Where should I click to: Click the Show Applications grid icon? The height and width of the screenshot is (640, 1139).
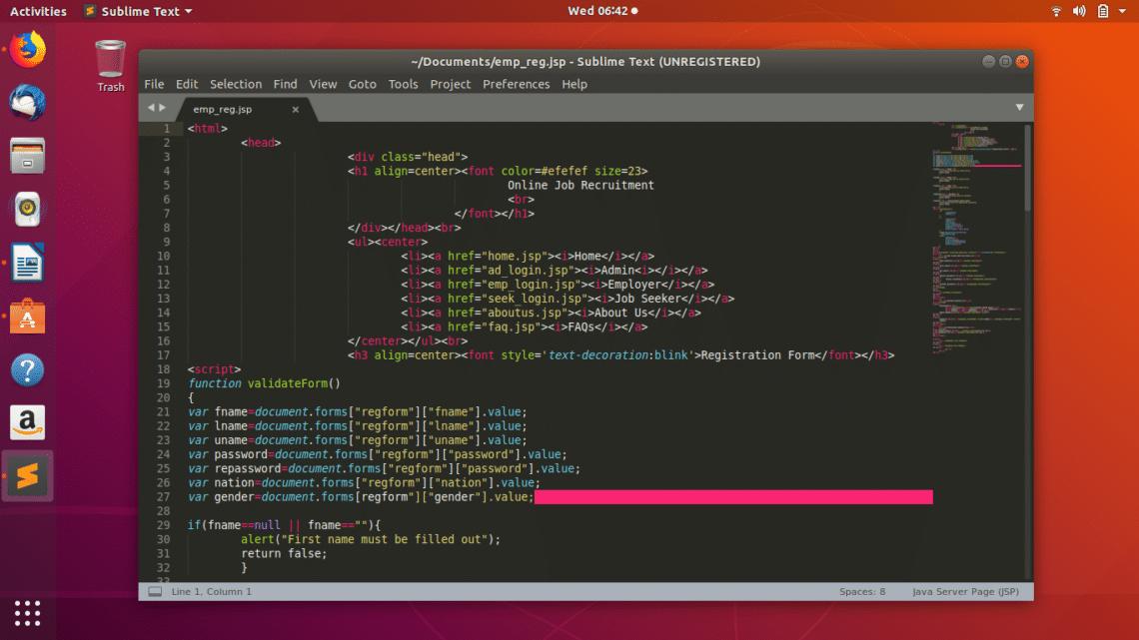tap(27, 612)
